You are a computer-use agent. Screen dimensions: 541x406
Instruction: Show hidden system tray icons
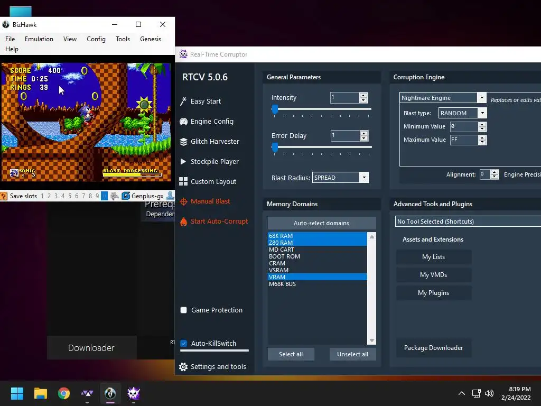(461, 393)
